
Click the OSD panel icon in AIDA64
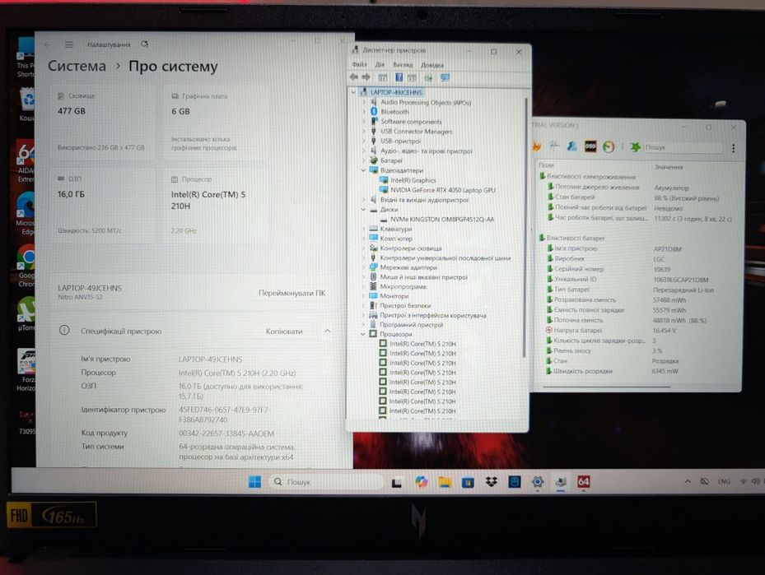(x=590, y=146)
